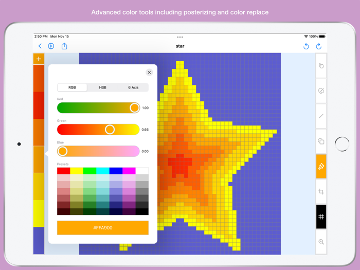Close the color picker popup
The width and height of the screenshot is (360, 270).
[149, 73]
